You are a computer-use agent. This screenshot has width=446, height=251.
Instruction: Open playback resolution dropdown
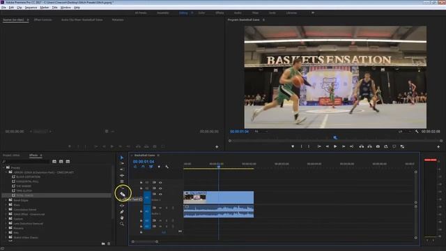405,132
